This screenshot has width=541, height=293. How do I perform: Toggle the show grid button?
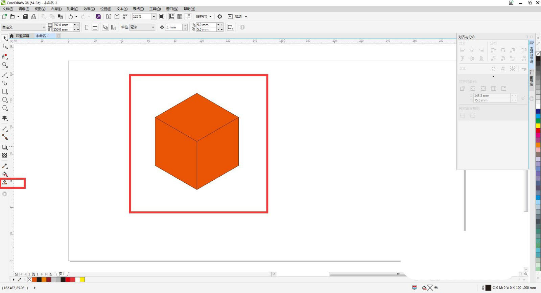[180, 17]
